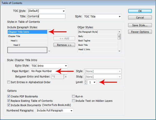Select Chapter Title Intro in included styles

pos(27,32)
